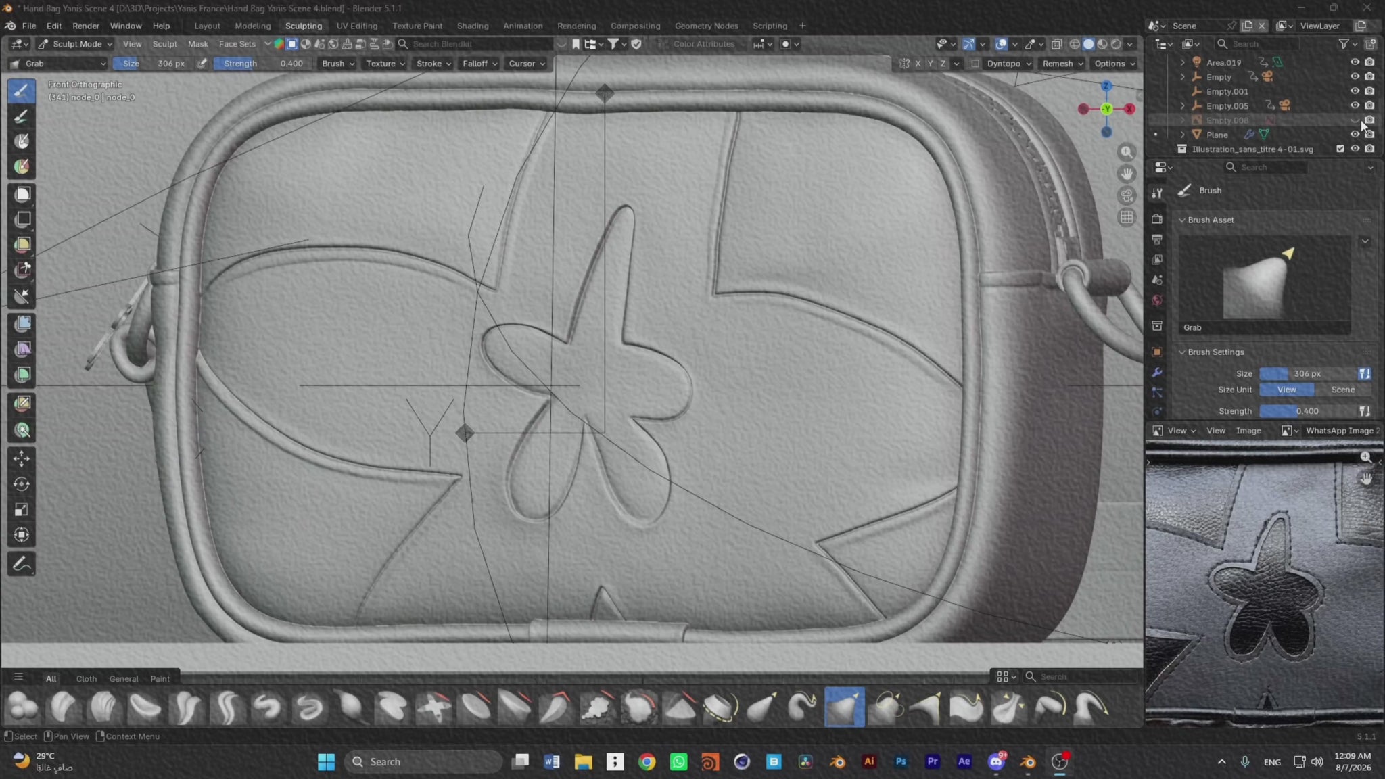Open the Remesh dropdown
The width and height of the screenshot is (1385, 779).
pos(1062,64)
